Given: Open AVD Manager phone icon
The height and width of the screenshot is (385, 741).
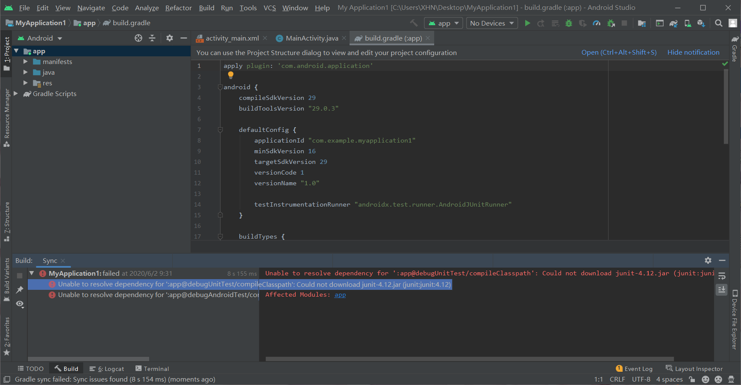Looking at the screenshot, I should (688, 23).
